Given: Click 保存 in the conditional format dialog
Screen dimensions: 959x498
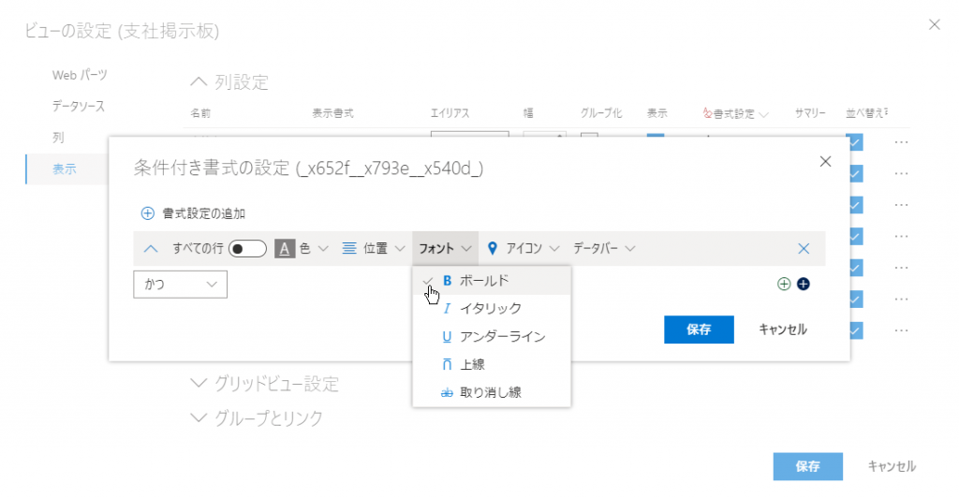Looking at the screenshot, I should [x=698, y=330].
